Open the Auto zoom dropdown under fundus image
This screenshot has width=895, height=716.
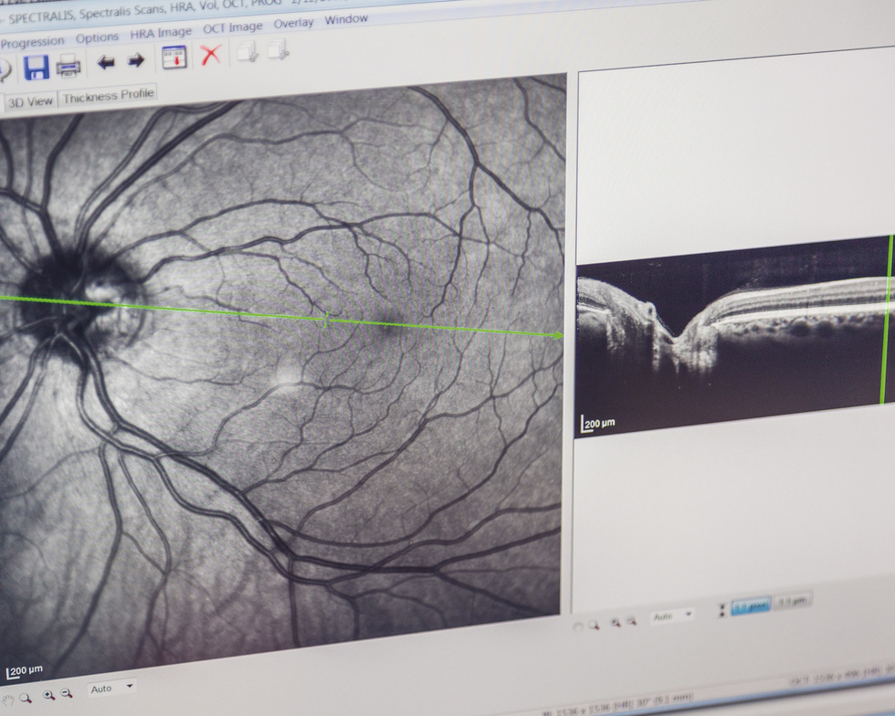click(x=112, y=688)
